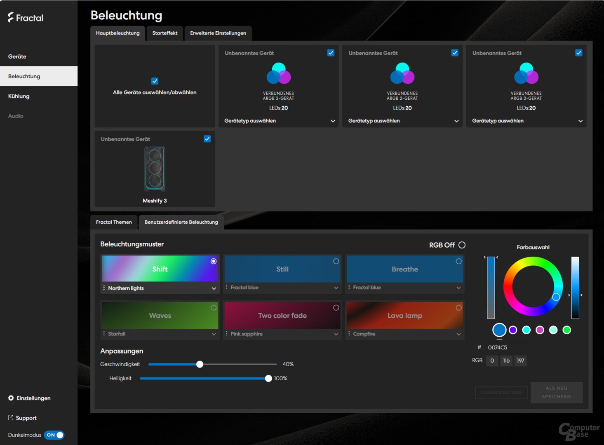Click the kebab icon next to Northern lights
The image size is (604, 445).
[104, 288]
